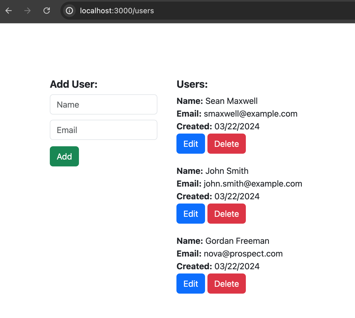The width and height of the screenshot is (355, 318).
Task: Click the smaxwell@example.com email text
Action: pos(250,114)
